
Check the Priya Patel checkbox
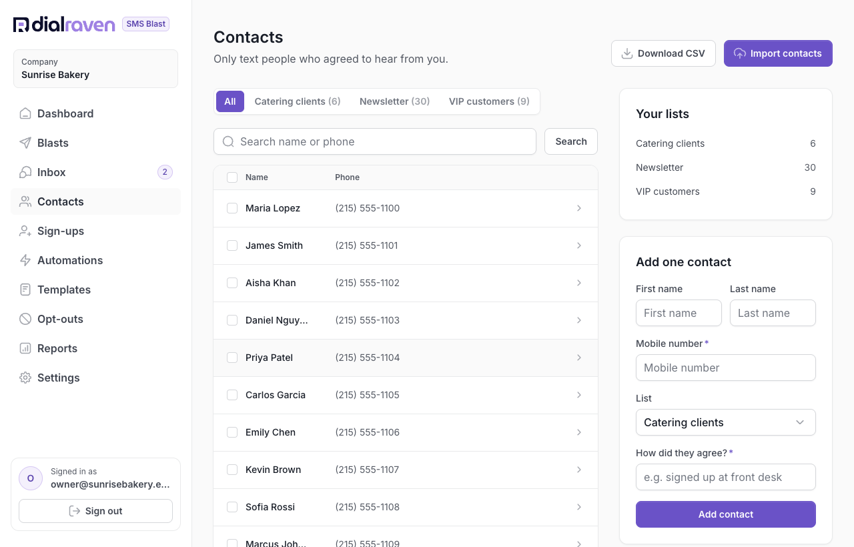(232, 358)
